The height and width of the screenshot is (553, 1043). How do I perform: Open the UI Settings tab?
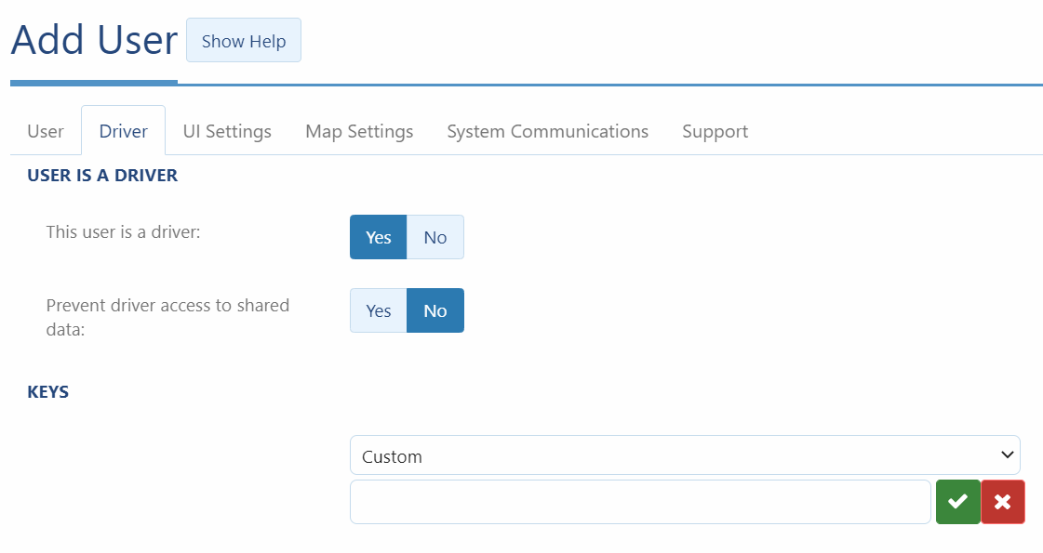(227, 131)
